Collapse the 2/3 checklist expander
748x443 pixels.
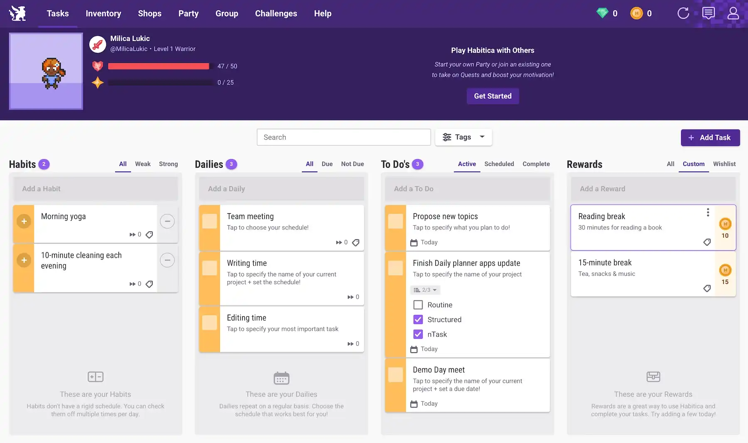point(425,290)
